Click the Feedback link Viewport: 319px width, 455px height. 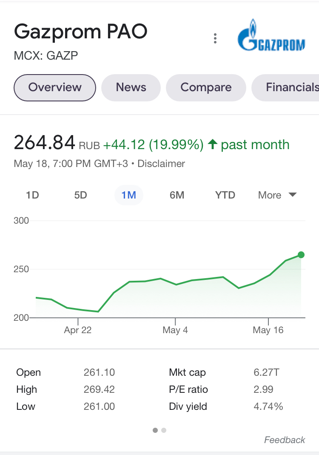tap(284, 440)
